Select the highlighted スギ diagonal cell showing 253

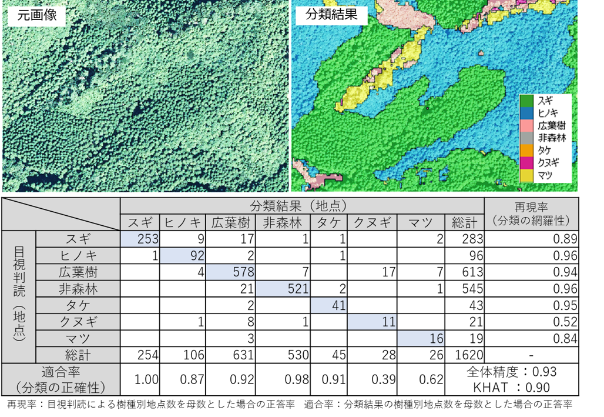tap(141, 238)
